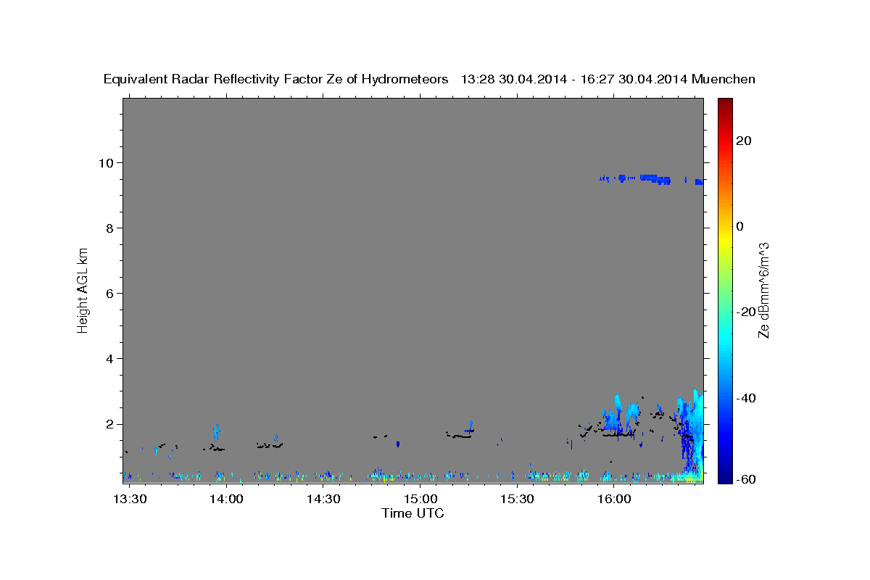870x580 pixels.
Task: Click the 16:00 time tick label
Action: coord(614,499)
